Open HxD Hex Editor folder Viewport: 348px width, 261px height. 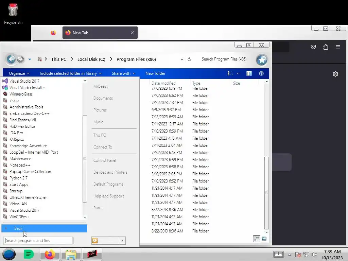[x=22, y=126]
